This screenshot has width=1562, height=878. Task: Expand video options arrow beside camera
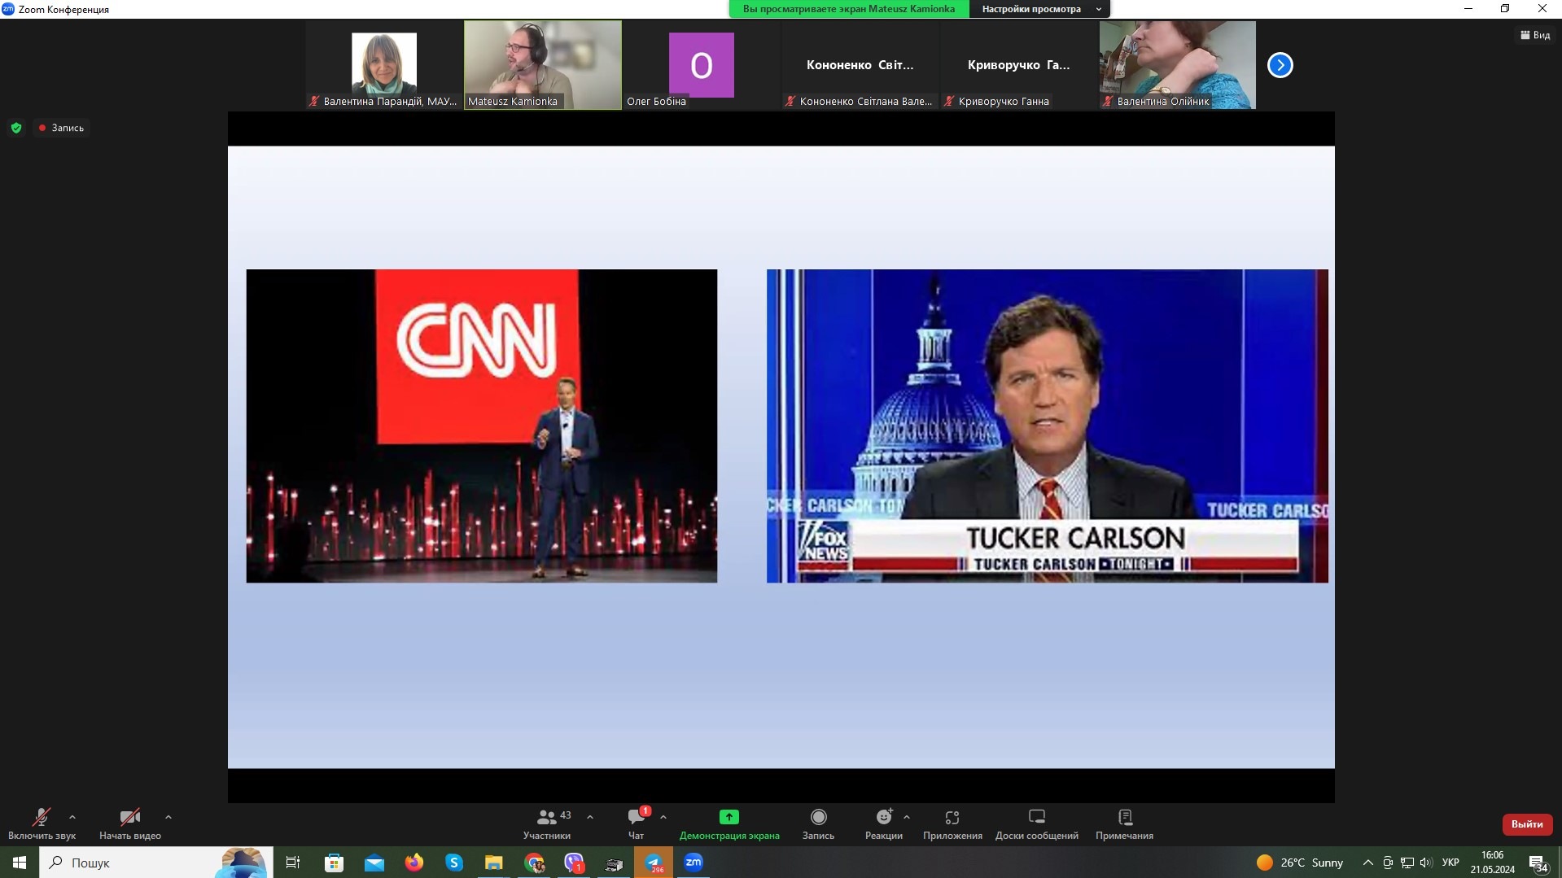click(168, 817)
